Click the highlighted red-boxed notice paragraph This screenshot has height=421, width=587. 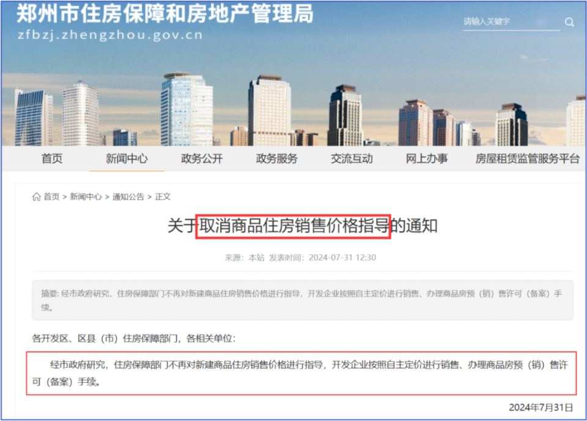293,371
